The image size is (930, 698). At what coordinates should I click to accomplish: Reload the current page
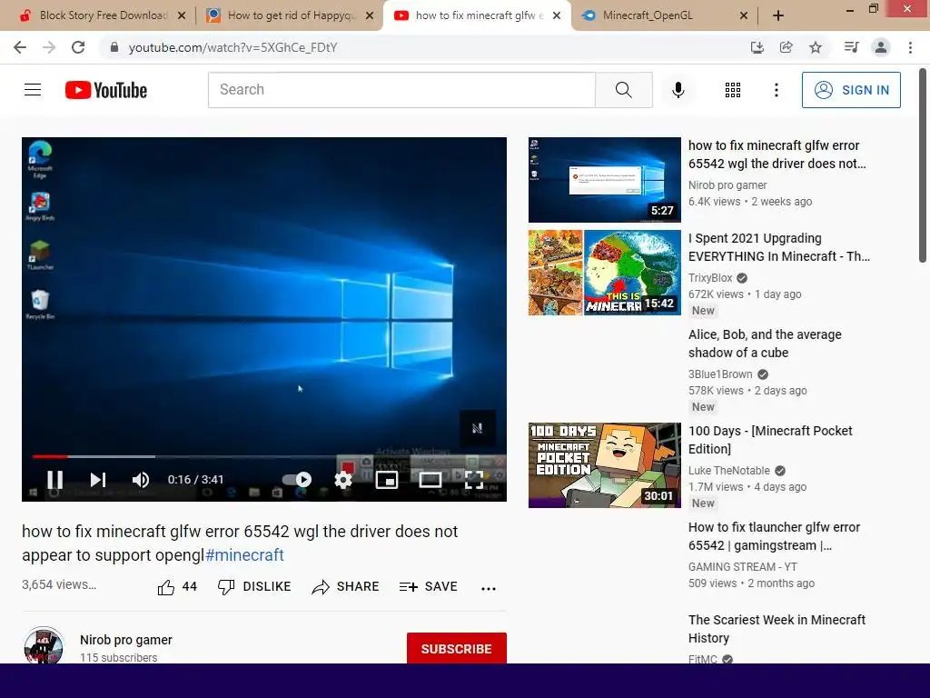point(78,47)
